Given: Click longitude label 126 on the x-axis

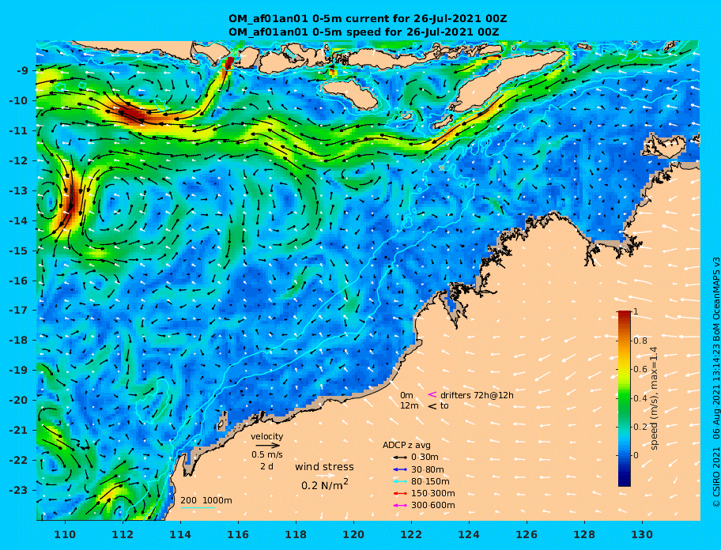Looking at the screenshot, I should coord(527,534).
